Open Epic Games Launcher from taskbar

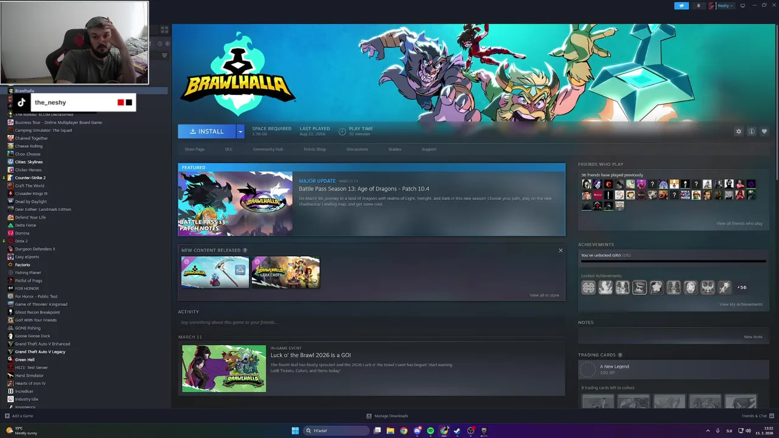[484, 431]
